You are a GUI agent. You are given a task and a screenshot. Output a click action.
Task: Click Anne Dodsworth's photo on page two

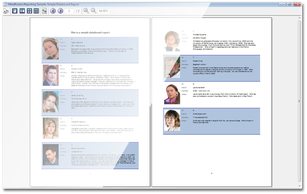[x=172, y=120]
